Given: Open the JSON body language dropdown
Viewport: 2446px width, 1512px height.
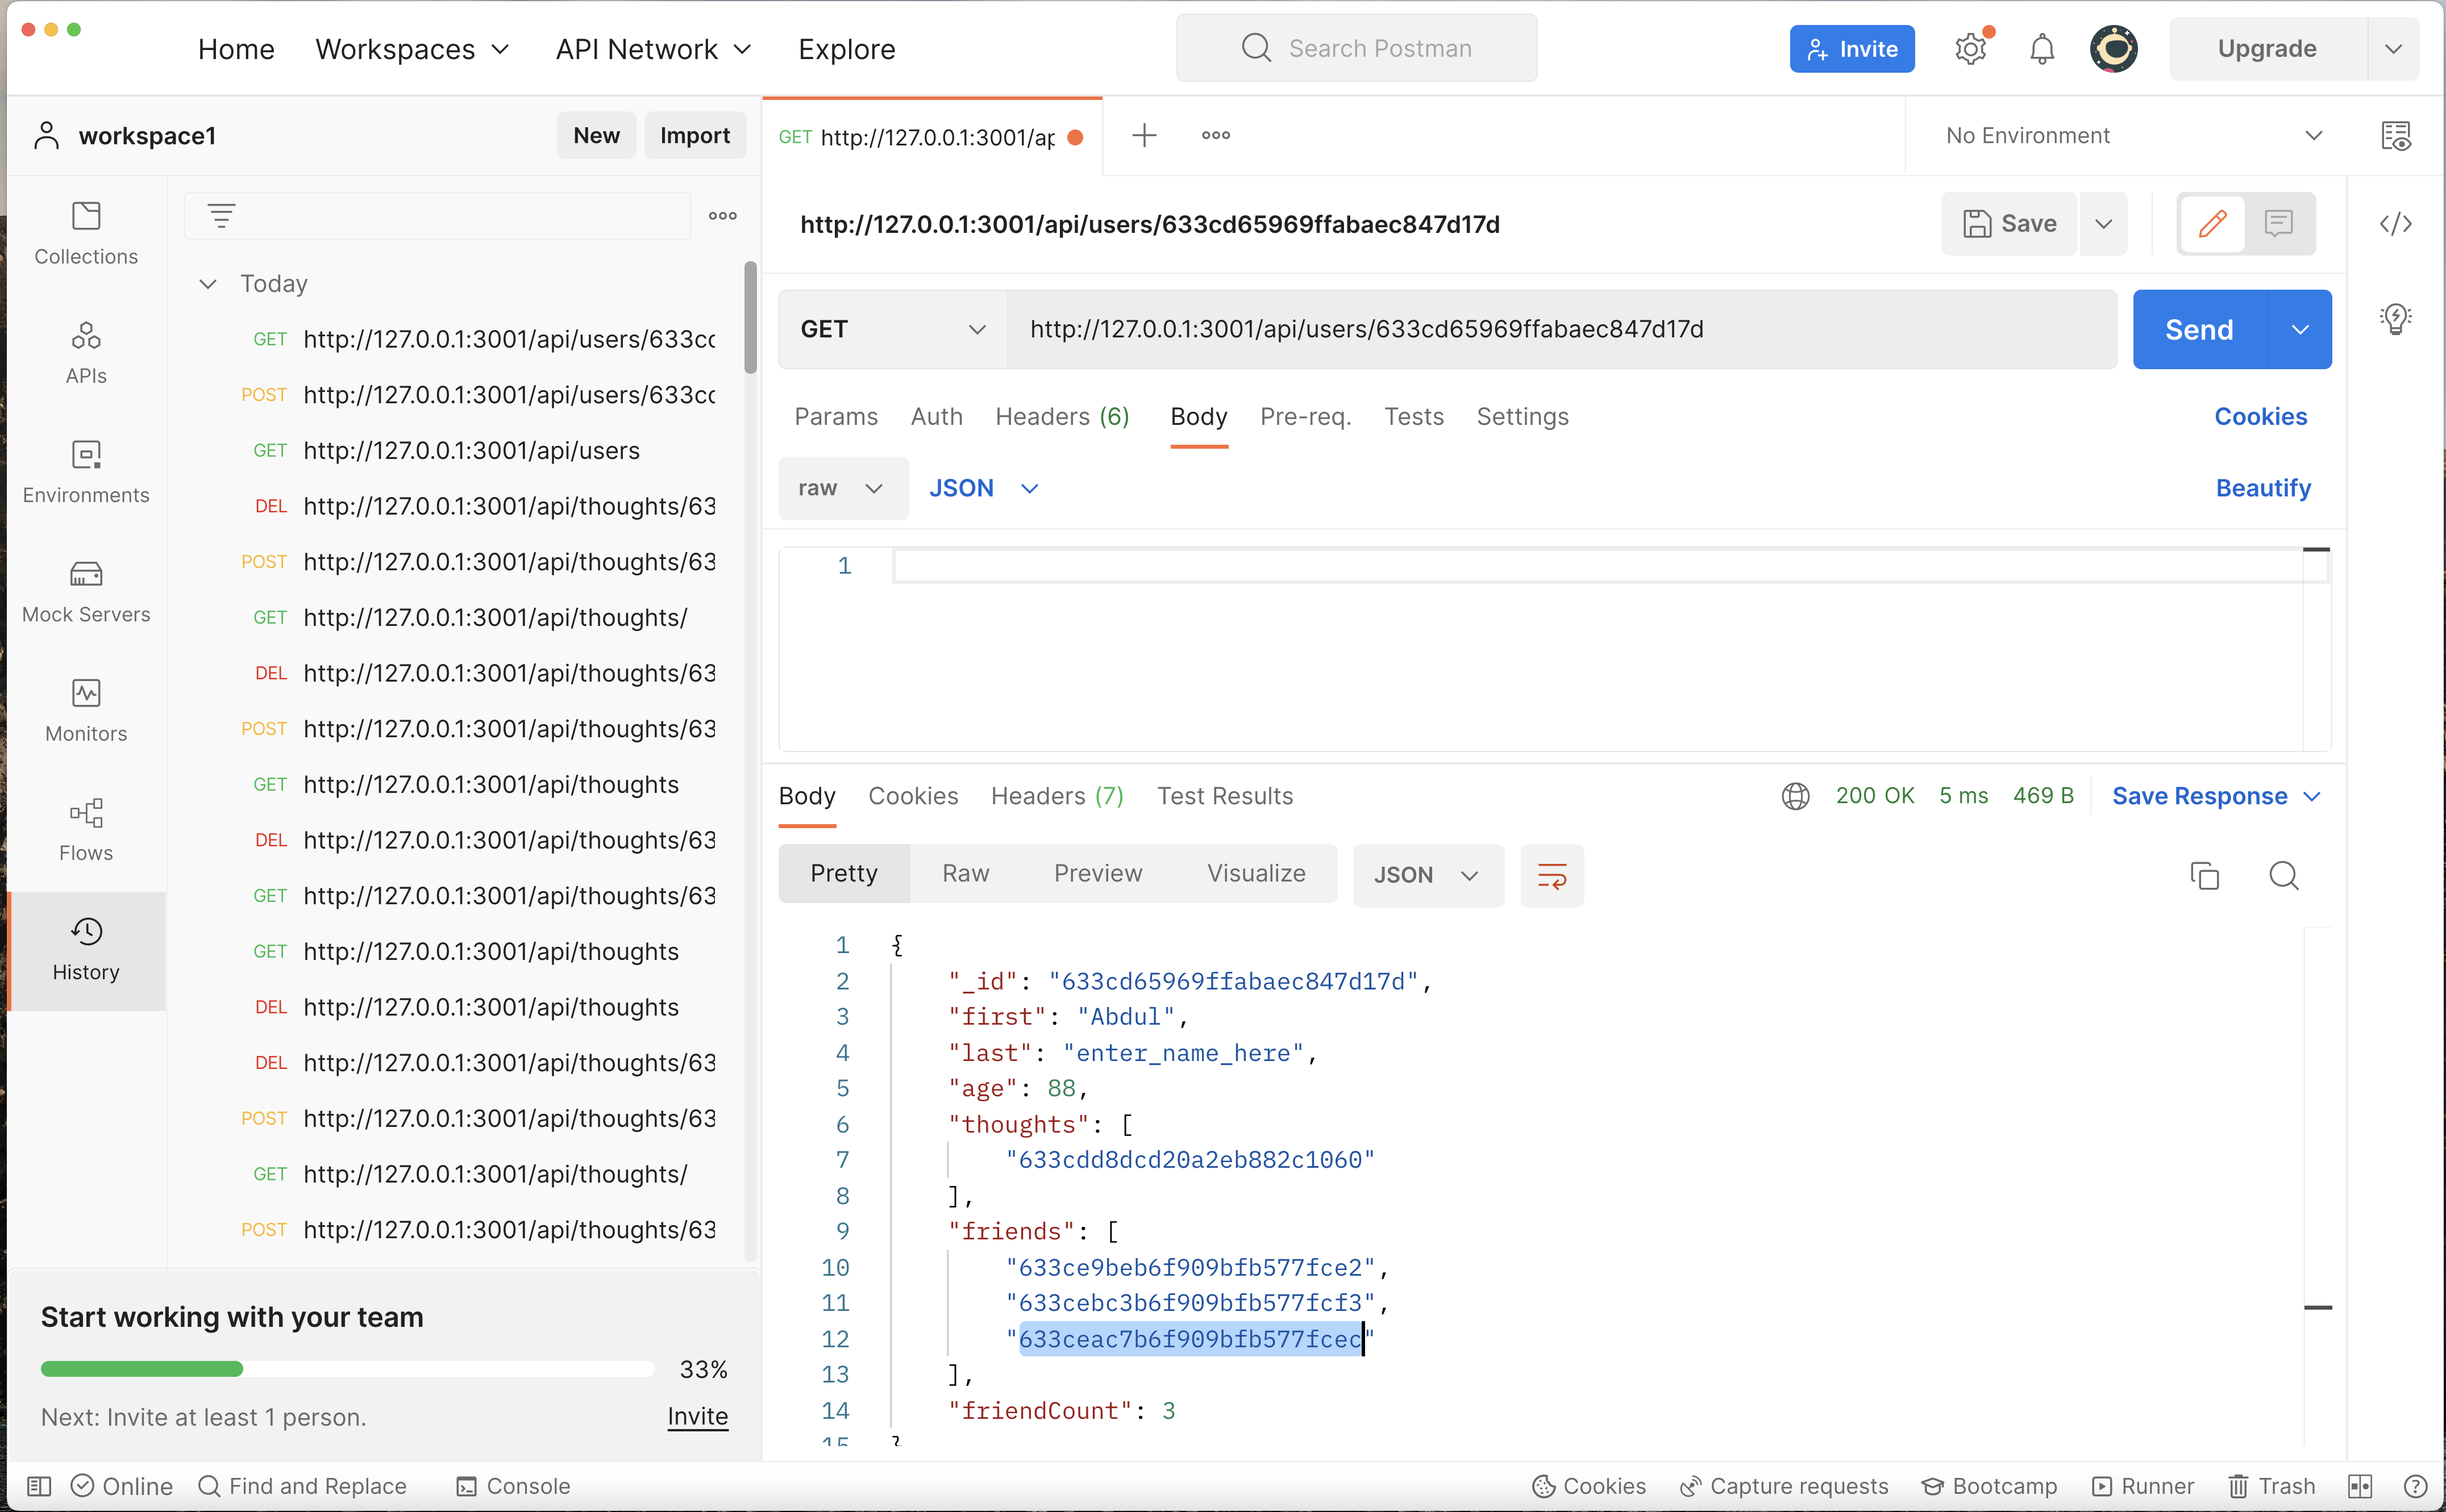Looking at the screenshot, I should pyautogui.click(x=984, y=488).
